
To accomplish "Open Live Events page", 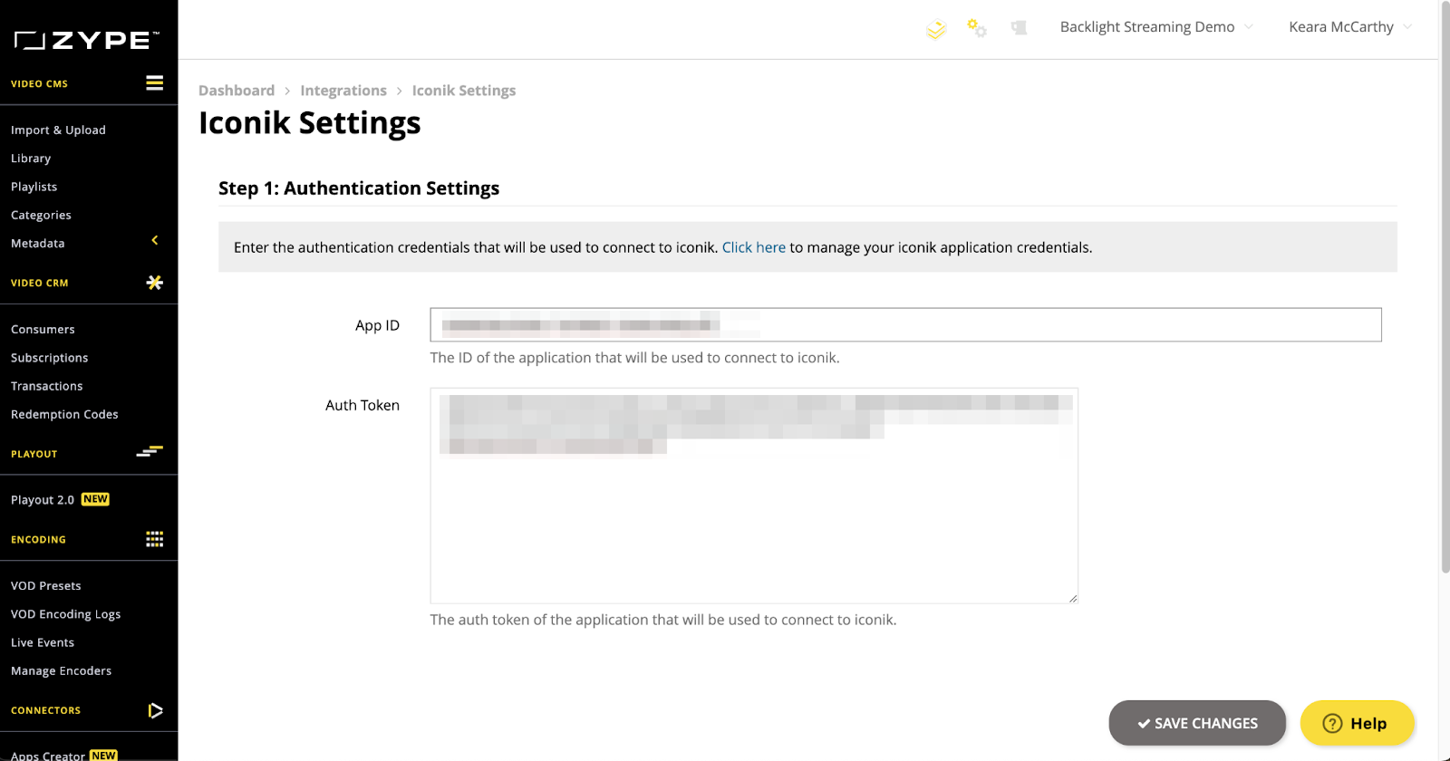I will click(x=43, y=642).
